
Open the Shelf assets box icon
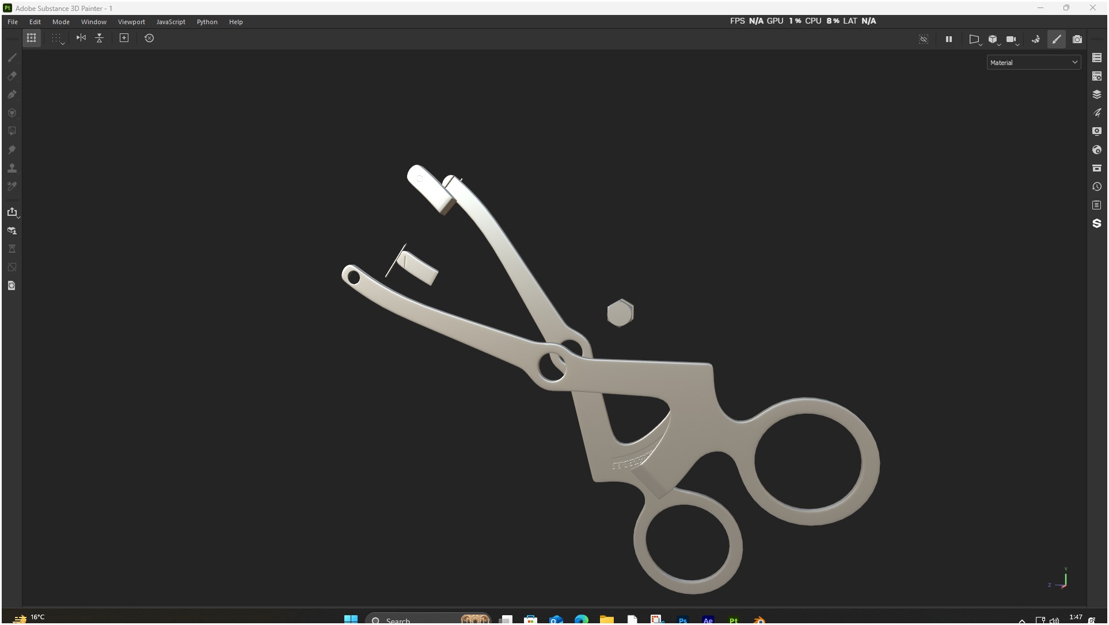[x=1097, y=168]
